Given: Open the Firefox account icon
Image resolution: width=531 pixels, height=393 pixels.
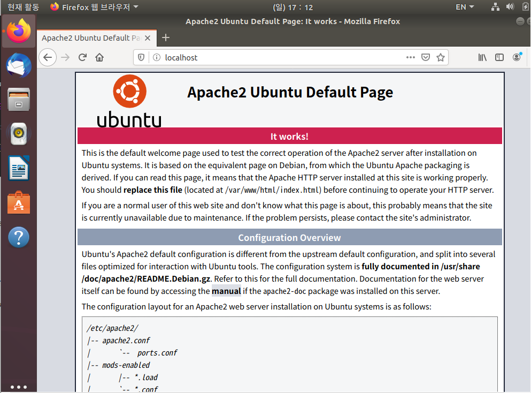Looking at the screenshot, I should pos(517,57).
